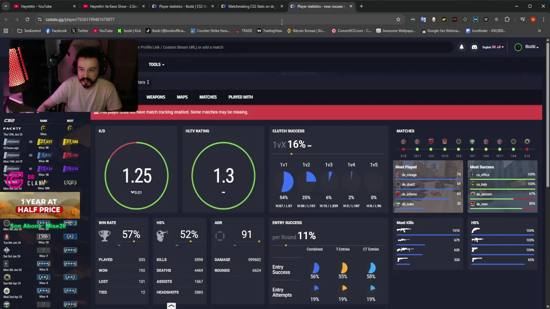Click the cs_italy map icon in Most Success
Viewport: 550px width, 309px height.
tap(473, 185)
